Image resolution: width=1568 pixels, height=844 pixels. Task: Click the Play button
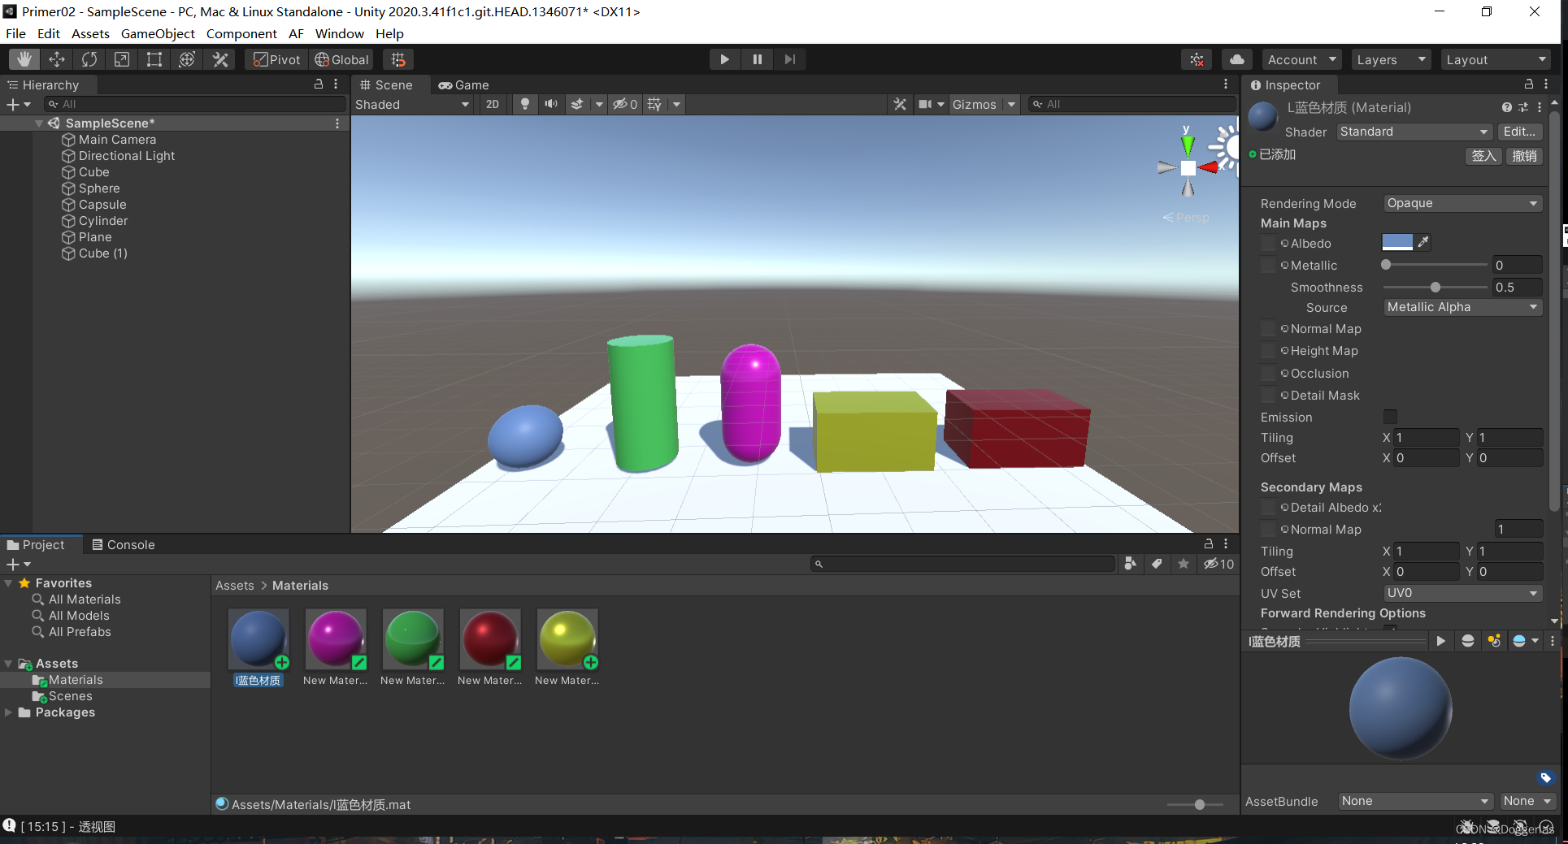pos(724,59)
